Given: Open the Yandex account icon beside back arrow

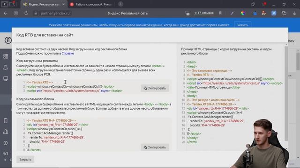Looking at the screenshot, I should pyautogui.click(x=16, y=13).
